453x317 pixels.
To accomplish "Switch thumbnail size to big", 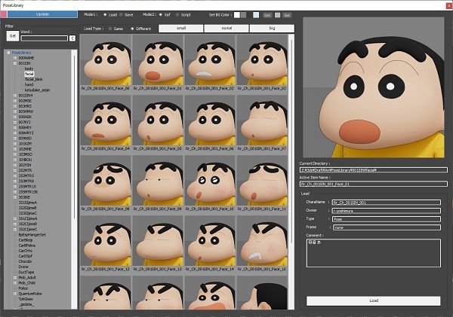I will pyautogui.click(x=272, y=29).
